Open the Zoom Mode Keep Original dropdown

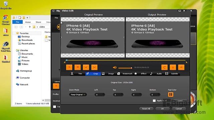pyautogui.click(x=78, y=95)
